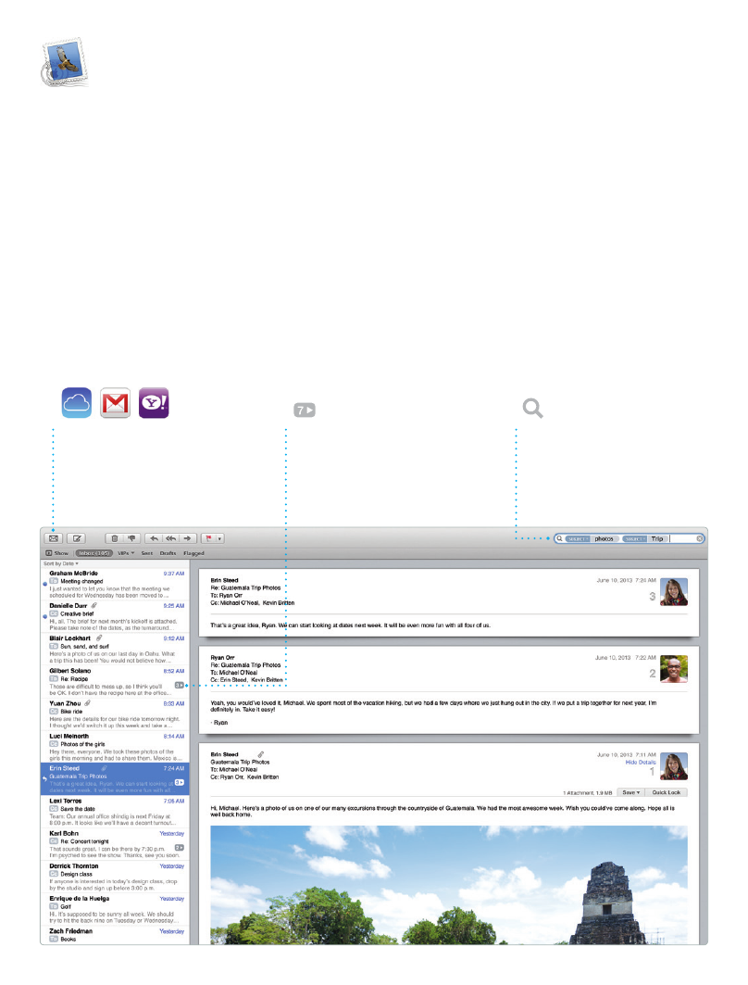The width and height of the screenshot is (748, 985).
Task: Open first Subject token dropdown before photos
Action: (x=578, y=539)
